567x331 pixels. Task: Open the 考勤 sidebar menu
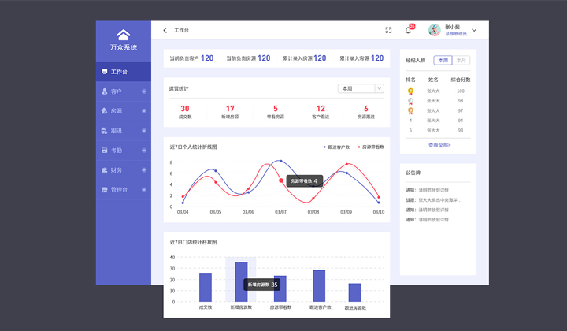(x=124, y=150)
